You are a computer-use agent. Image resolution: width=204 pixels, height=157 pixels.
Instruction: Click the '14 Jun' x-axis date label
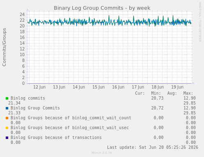(x=79, y=87)
